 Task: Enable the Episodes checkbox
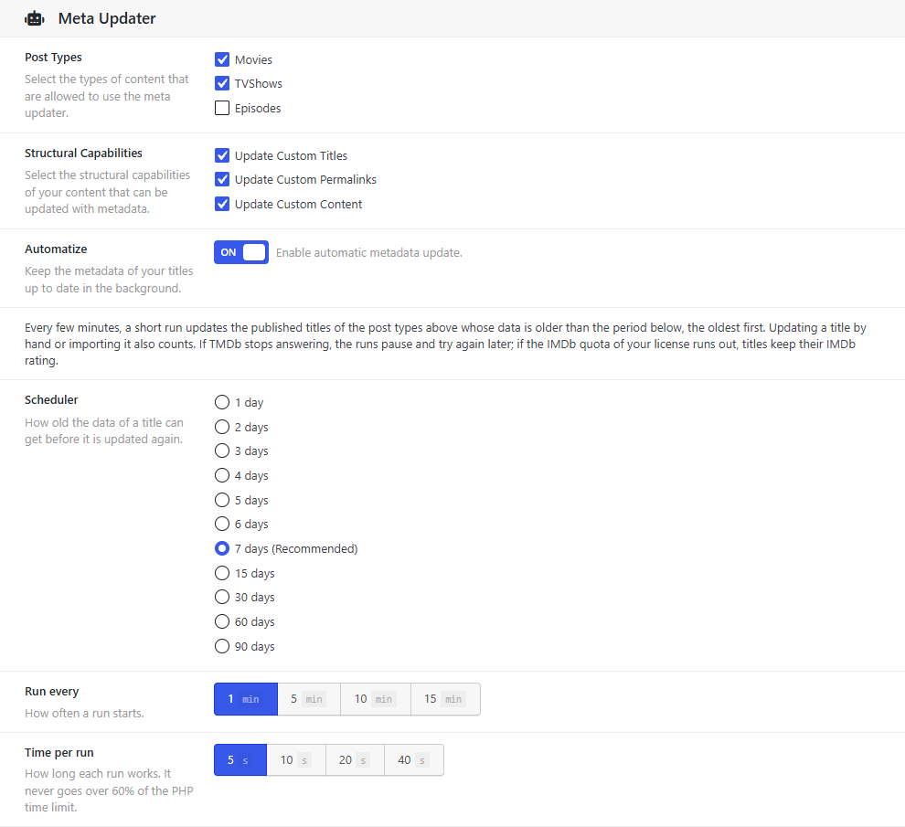coord(222,108)
